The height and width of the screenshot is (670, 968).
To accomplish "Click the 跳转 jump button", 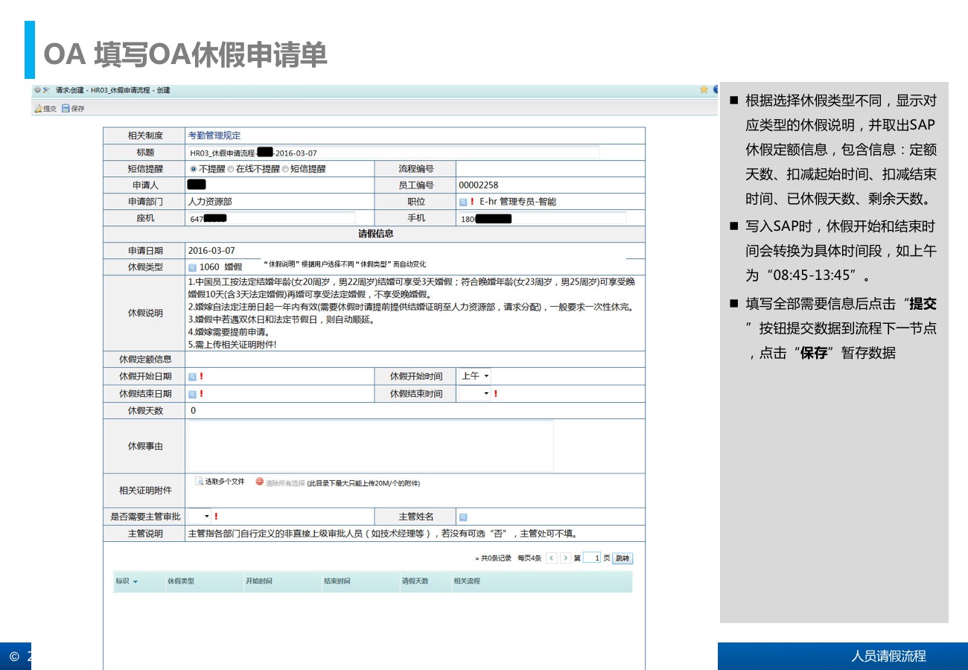I will 622,558.
